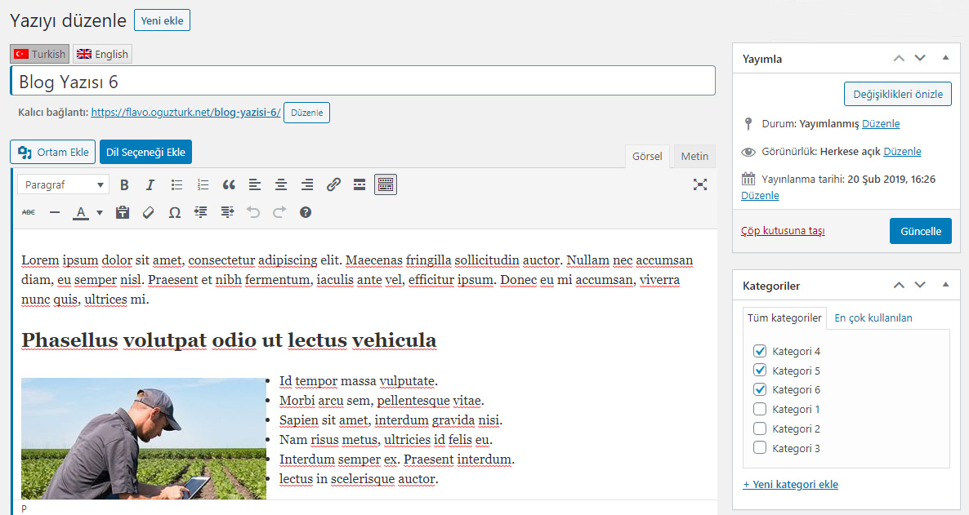Move Yayımla panel up
Screen dimensions: 969x515
[x=900, y=58]
